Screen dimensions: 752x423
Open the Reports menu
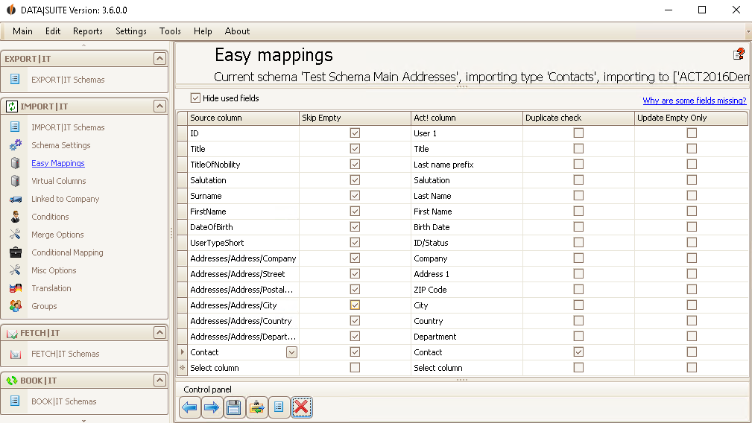(88, 31)
